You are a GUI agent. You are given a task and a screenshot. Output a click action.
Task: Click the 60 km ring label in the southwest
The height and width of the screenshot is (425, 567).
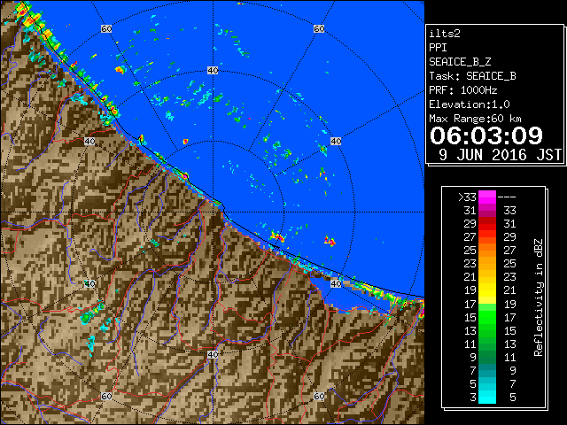[x=106, y=396]
